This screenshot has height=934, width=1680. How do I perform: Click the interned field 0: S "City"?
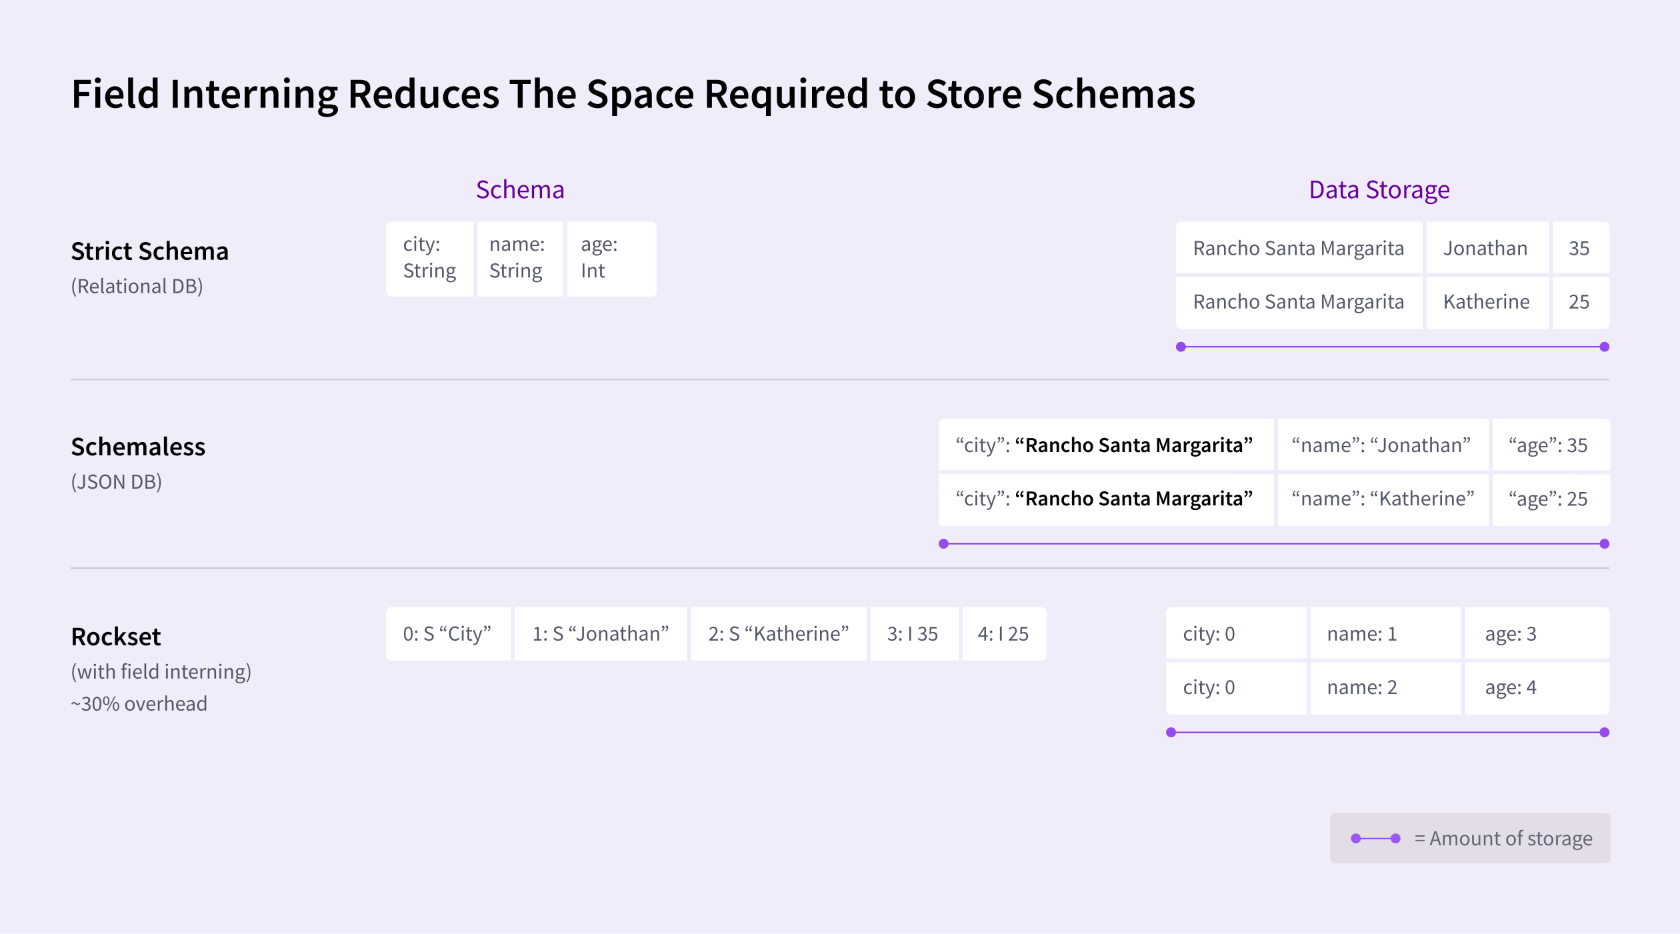447,634
